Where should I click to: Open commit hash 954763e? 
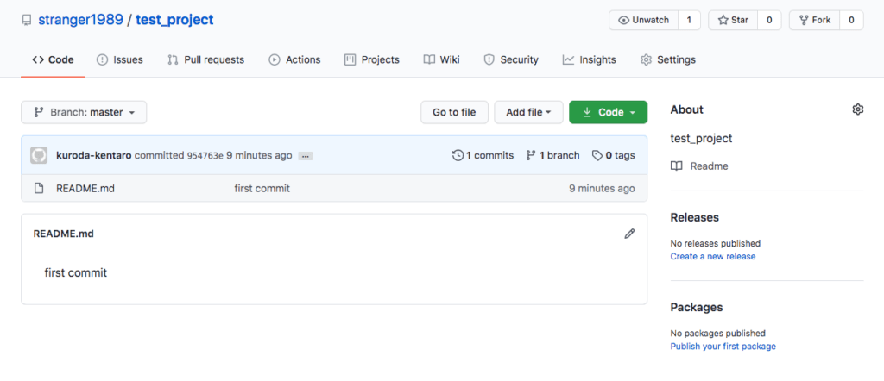[205, 156]
